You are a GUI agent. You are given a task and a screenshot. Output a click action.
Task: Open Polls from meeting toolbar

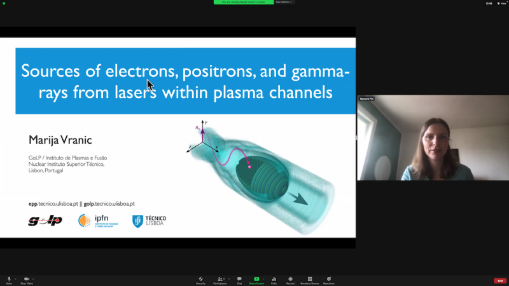click(x=274, y=280)
